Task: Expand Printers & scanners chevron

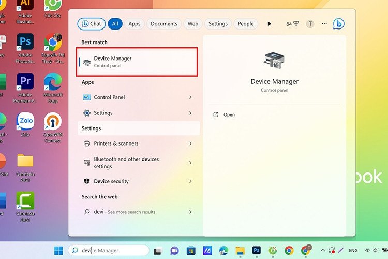Action: [190, 143]
